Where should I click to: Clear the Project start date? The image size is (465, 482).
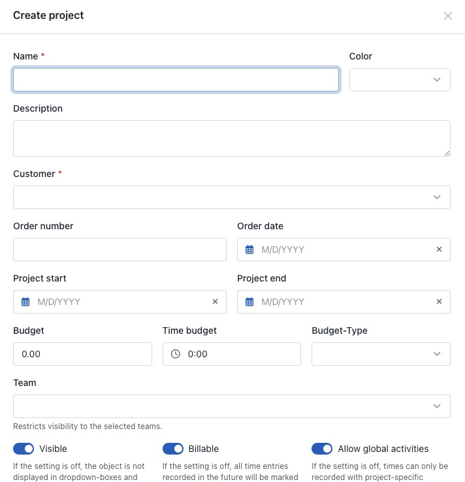coord(215,302)
